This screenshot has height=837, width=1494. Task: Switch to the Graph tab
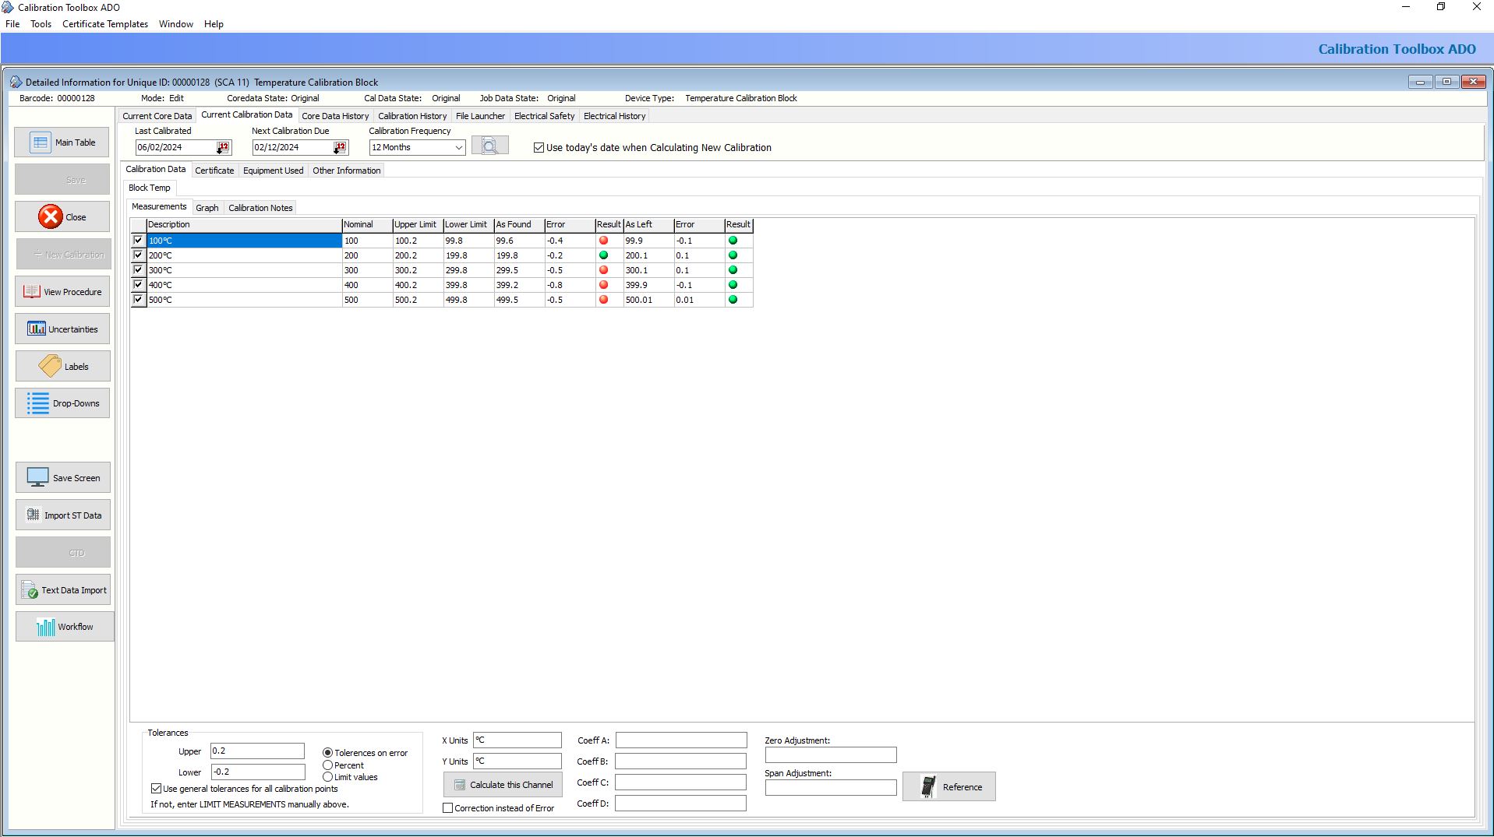207,208
